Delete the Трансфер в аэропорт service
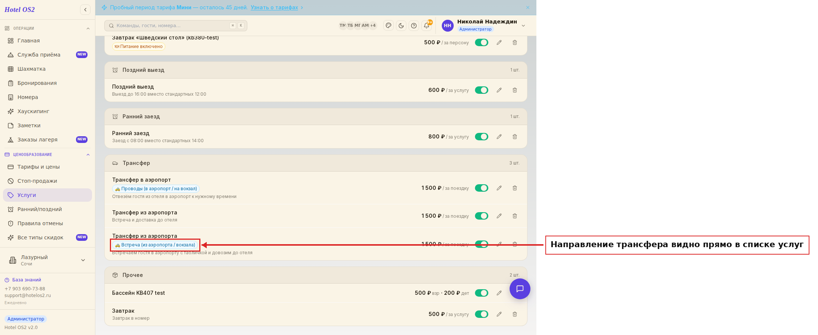Viewport: 818px width, 335px height. (515, 188)
